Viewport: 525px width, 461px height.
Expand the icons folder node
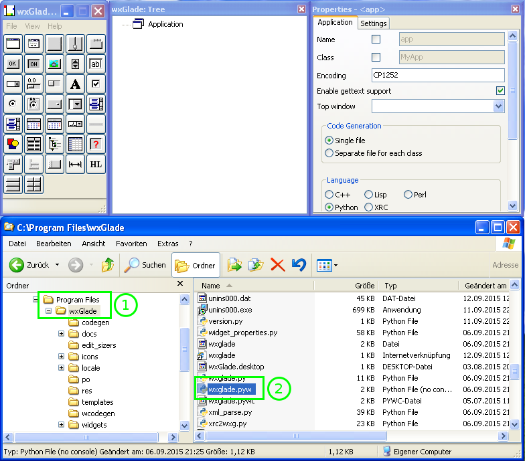point(61,356)
